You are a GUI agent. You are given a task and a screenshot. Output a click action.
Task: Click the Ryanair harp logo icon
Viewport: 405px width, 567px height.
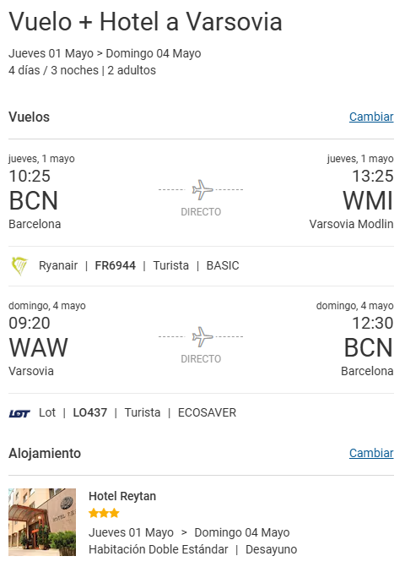[x=19, y=266]
